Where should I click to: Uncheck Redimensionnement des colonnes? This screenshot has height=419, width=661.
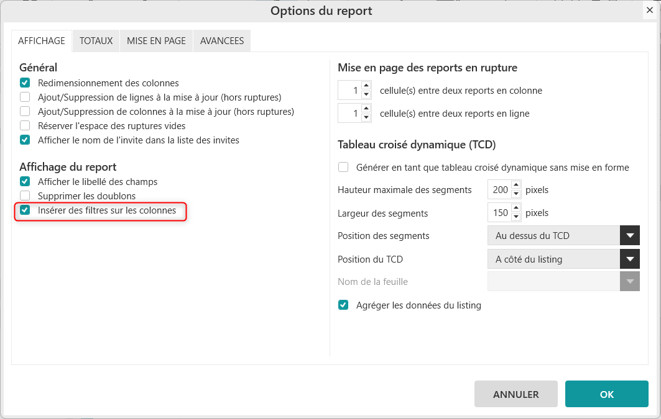click(25, 83)
